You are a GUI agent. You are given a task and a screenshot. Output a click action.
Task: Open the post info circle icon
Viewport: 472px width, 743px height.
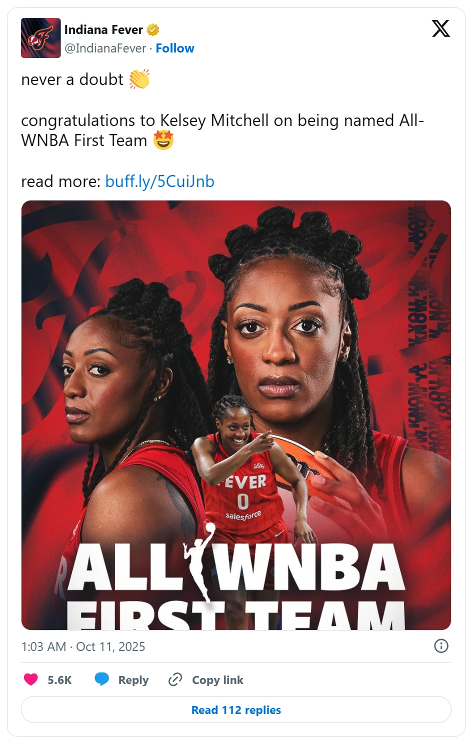[x=441, y=646]
